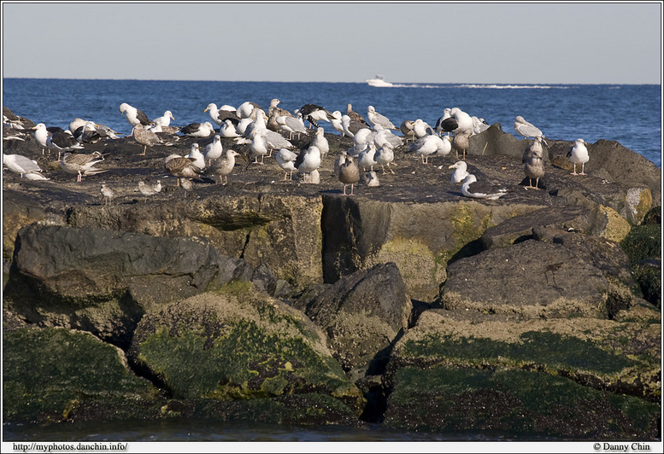Select the lone white gull at far right
This screenshot has width=664, height=454.
pyautogui.click(x=579, y=154)
